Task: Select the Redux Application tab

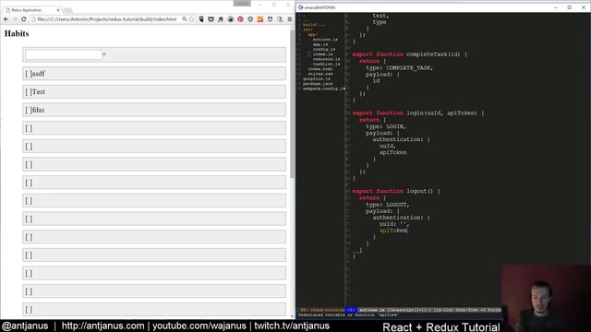Action: [32, 10]
